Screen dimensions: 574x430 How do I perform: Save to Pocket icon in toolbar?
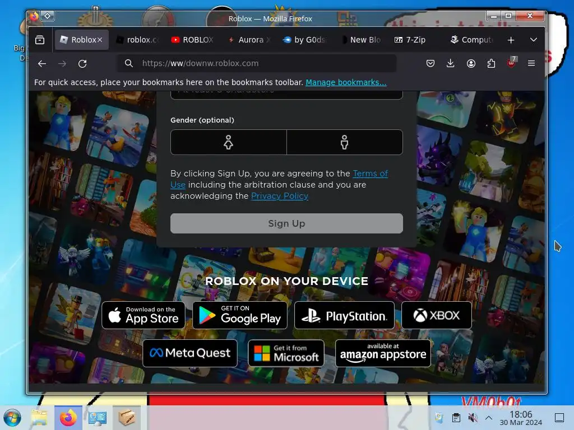coord(430,64)
